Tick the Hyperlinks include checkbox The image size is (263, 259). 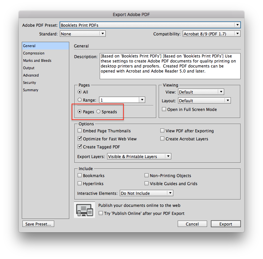coord(80,183)
